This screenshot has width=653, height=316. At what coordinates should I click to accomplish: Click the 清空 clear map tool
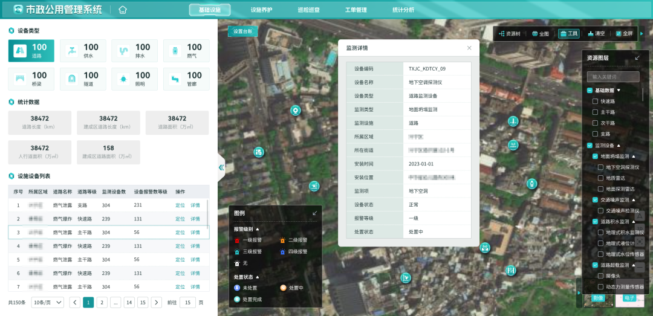596,34
